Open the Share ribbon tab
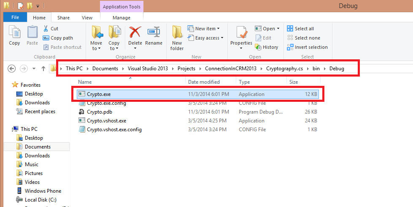The image size is (413, 207). point(64,18)
